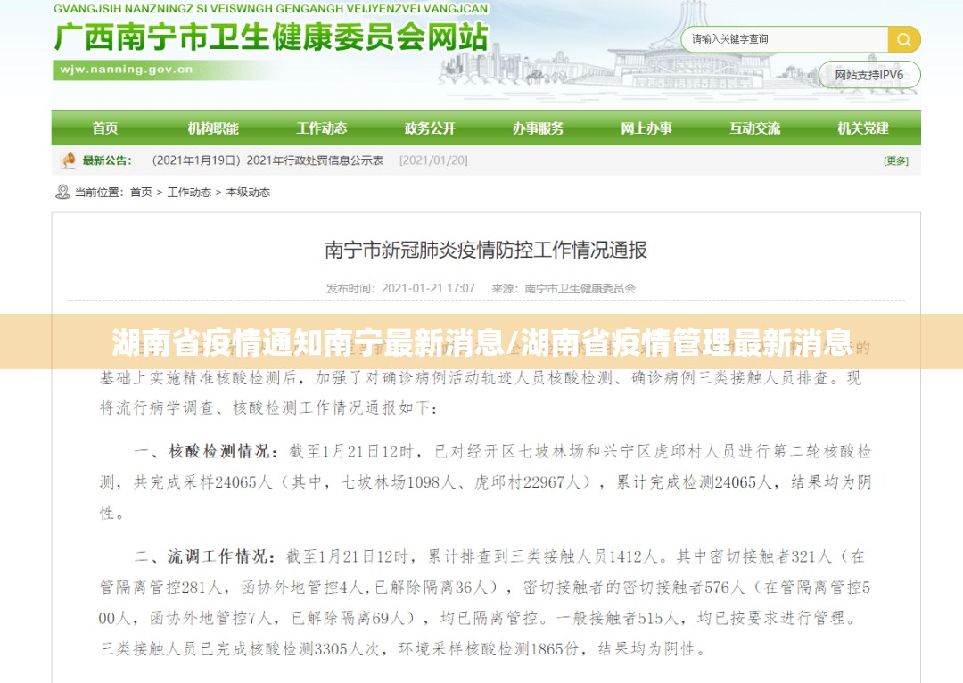Click the magnifier search button
This screenshot has height=683, width=963.
coord(903,39)
